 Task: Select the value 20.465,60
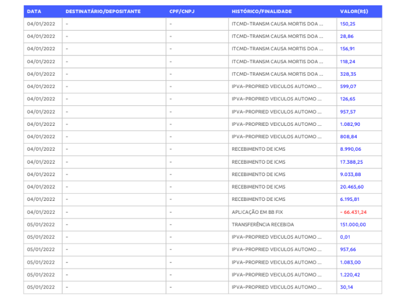[352, 187]
